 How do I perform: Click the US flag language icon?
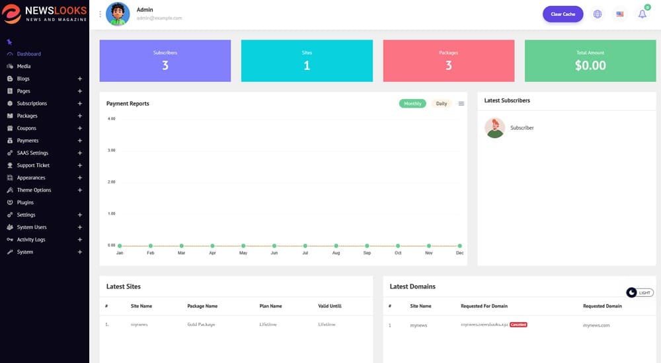pos(620,14)
